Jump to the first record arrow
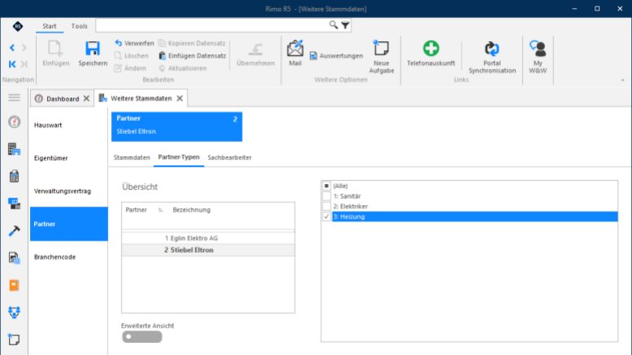The image size is (632, 355). coord(12,64)
